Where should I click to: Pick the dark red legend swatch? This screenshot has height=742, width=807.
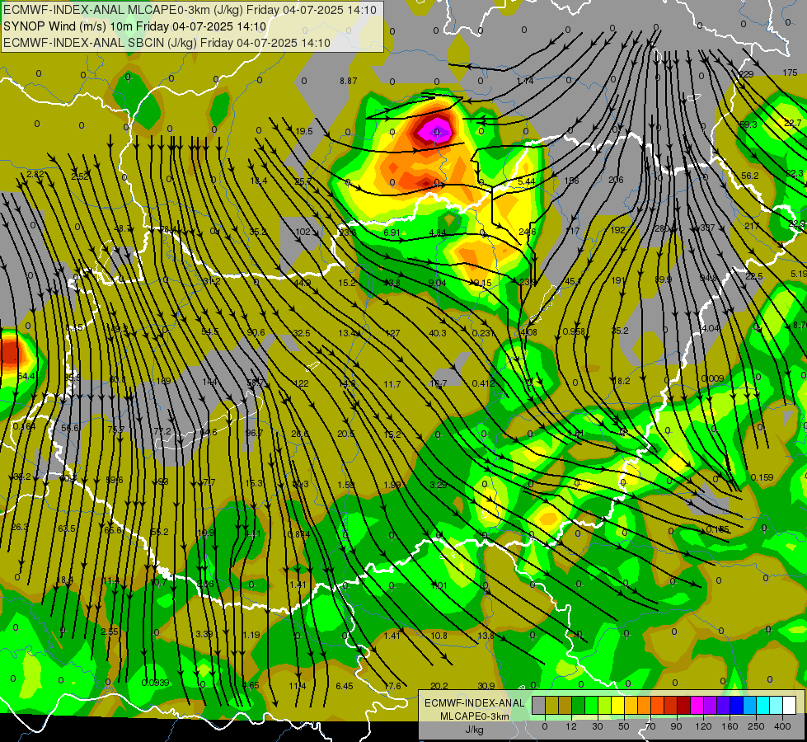point(683,705)
